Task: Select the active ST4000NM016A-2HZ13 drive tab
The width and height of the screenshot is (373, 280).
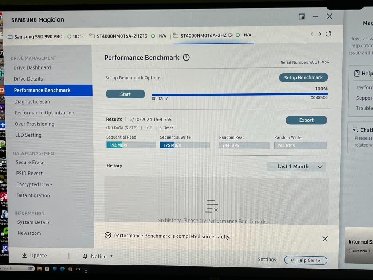Action: pos(212,35)
